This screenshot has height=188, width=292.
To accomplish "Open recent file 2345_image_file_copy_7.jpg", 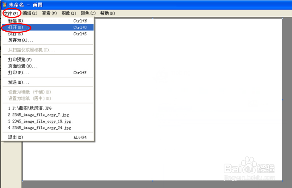I will (48, 115).
